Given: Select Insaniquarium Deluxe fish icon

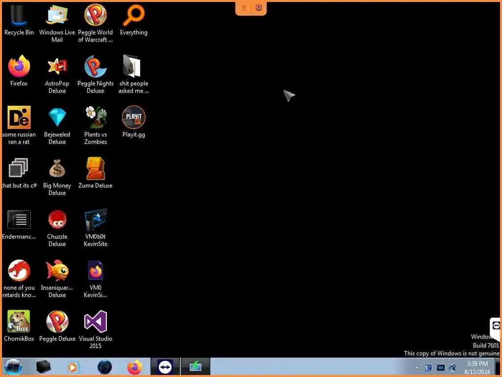Looking at the screenshot, I should click(57, 279).
